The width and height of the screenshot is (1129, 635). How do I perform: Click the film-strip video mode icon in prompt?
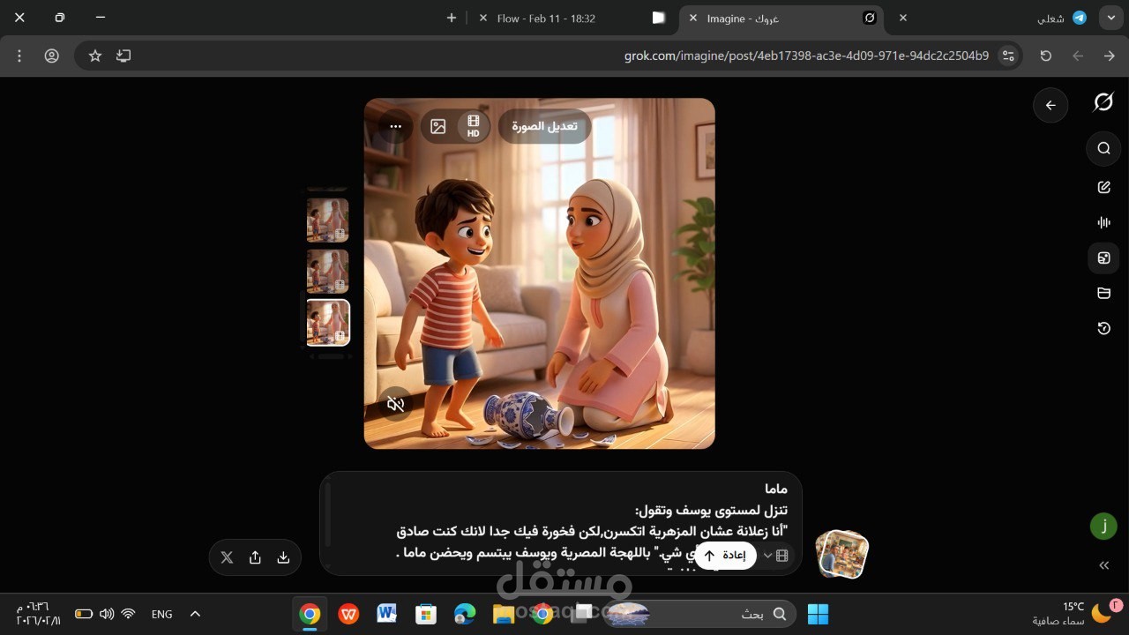(x=781, y=556)
